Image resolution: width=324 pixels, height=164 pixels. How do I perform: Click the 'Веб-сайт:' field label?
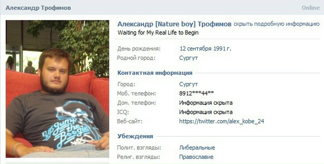click(x=130, y=121)
